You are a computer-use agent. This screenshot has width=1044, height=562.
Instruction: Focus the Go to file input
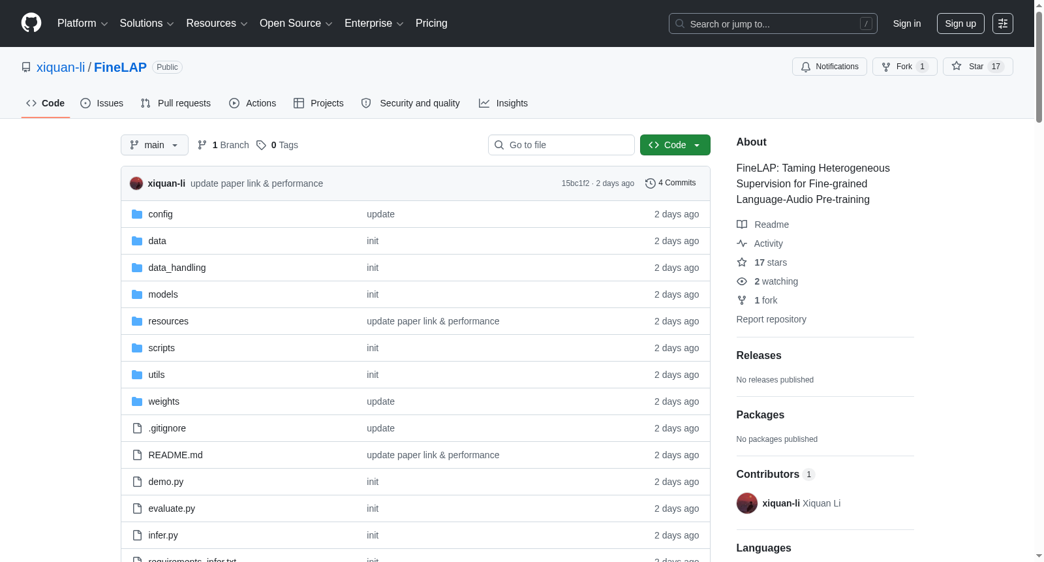(561, 145)
